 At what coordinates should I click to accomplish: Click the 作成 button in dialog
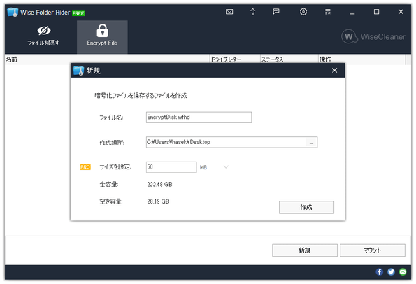coord(306,207)
